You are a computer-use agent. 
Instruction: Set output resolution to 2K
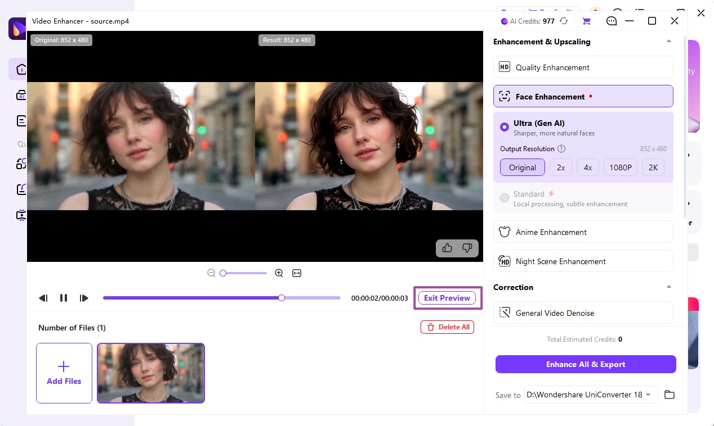coord(653,167)
